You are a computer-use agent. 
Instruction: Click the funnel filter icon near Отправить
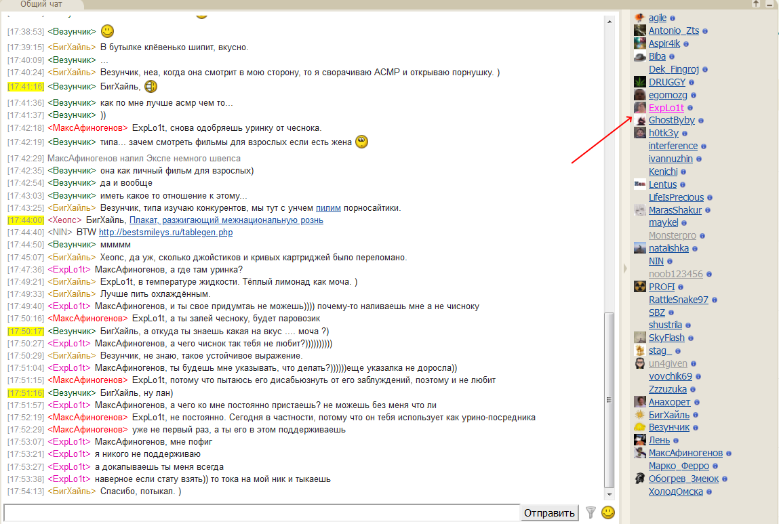click(x=591, y=512)
